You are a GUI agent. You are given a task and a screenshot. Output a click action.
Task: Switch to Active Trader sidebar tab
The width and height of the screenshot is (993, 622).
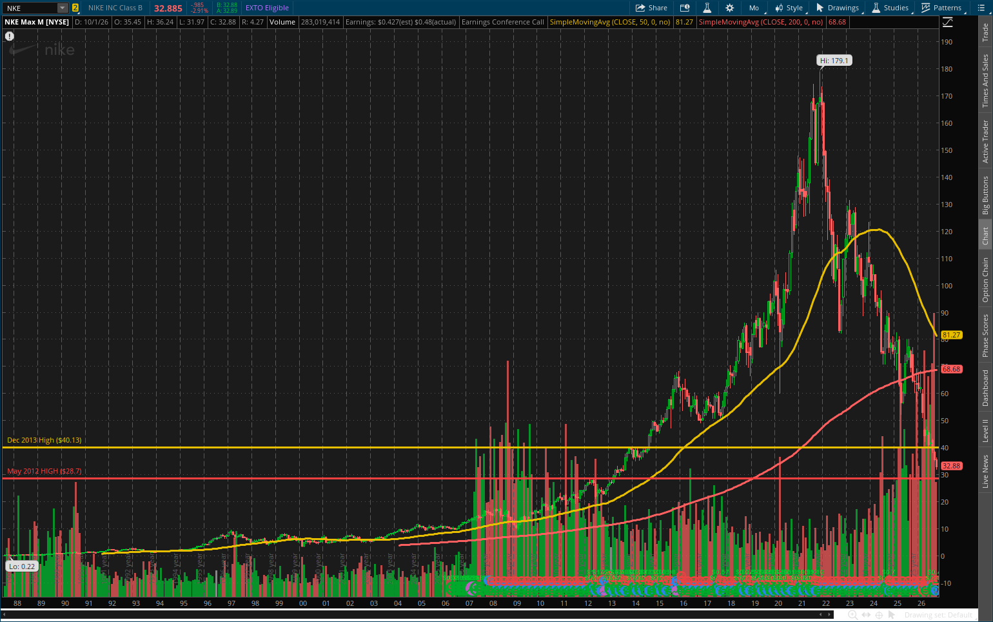click(x=985, y=141)
